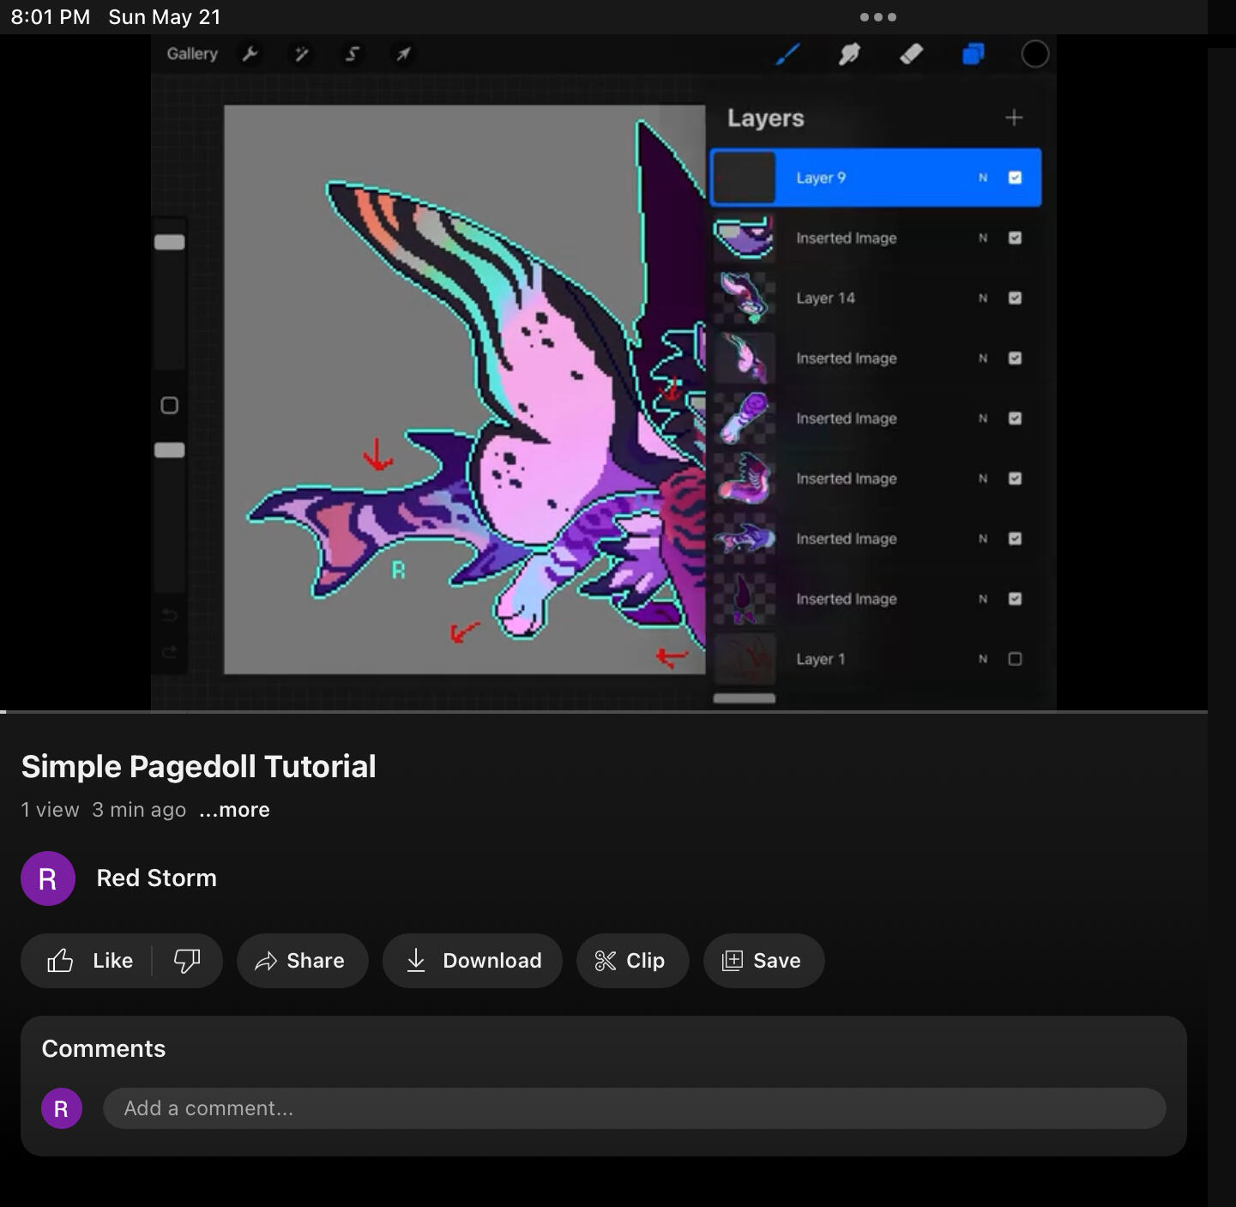
Task: Open blend mode N on Layer 9
Action: (983, 178)
